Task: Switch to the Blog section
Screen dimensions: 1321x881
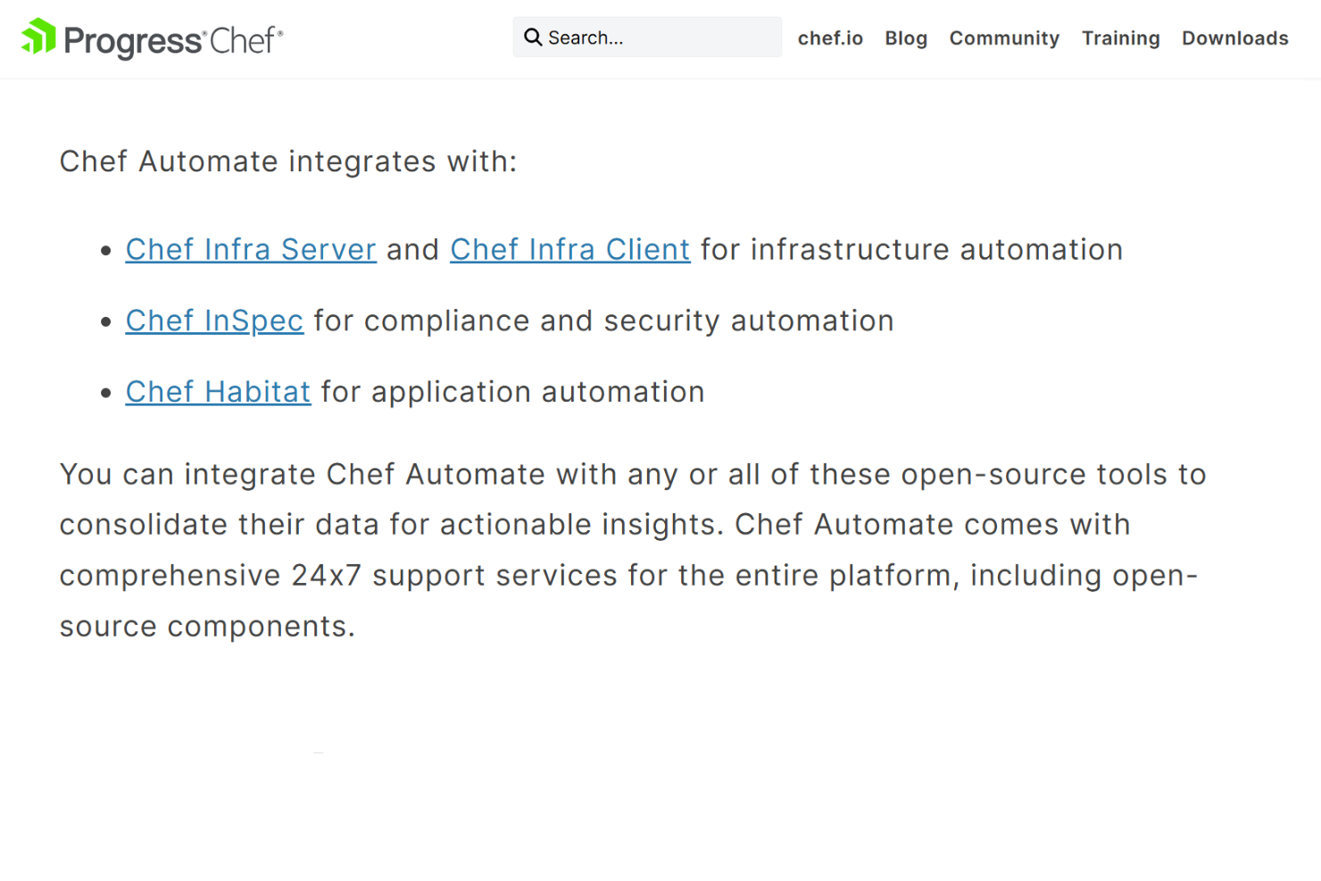Action: tap(905, 38)
